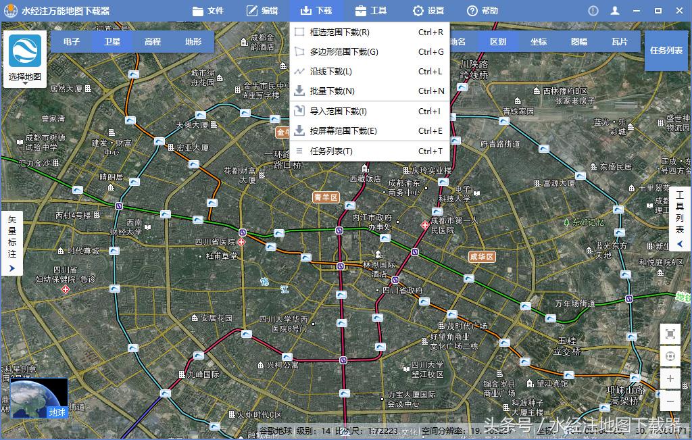Click the 杜甫草堂 map label

222,256
